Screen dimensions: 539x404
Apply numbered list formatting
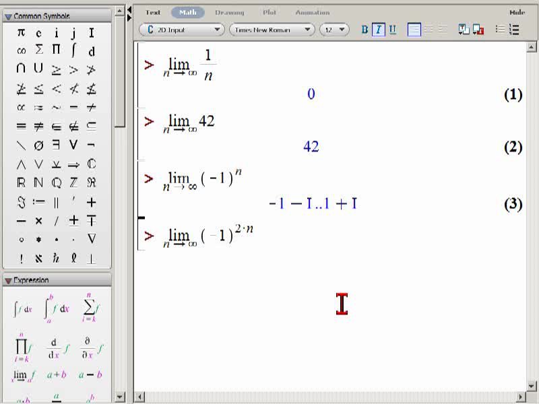tap(514, 30)
